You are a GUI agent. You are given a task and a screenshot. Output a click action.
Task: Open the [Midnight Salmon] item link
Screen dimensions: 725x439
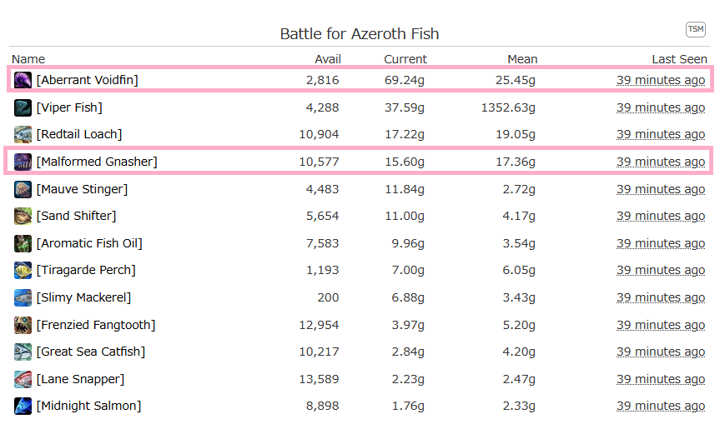point(88,406)
